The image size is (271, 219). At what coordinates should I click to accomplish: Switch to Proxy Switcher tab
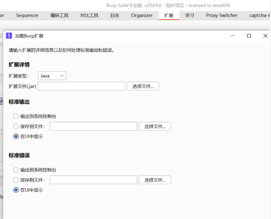[222, 15]
